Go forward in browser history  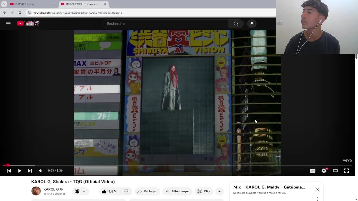tap(12, 13)
